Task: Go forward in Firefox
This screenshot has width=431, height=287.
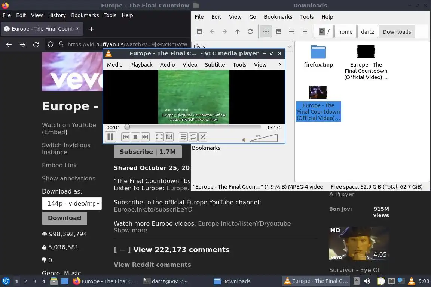Action: (22, 44)
